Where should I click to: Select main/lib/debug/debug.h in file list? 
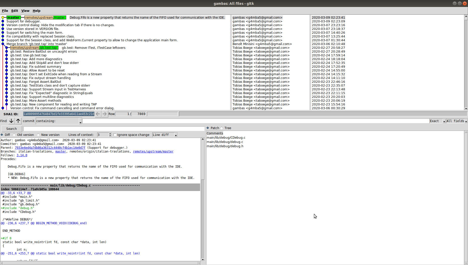point(225,146)
